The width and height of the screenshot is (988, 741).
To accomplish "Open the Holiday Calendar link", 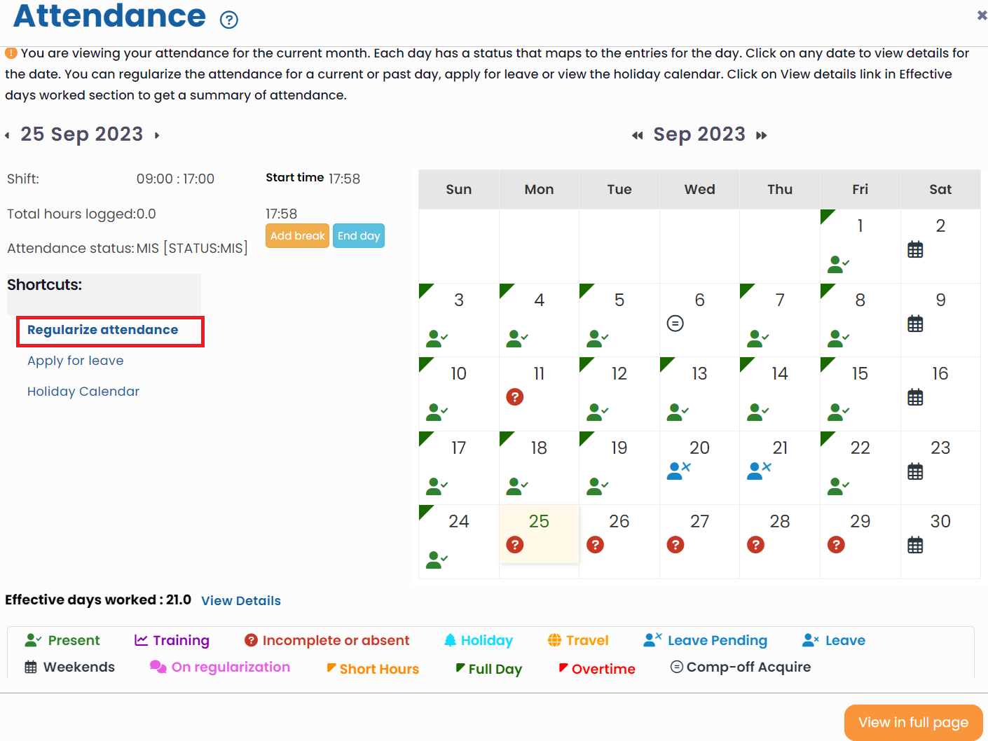I will [83, 392].
